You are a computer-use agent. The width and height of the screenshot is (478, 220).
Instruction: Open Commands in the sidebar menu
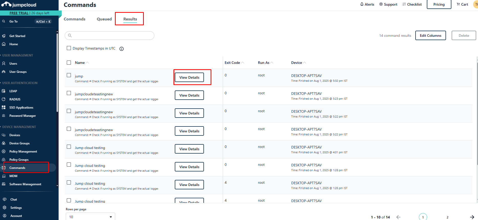coord(28,168)
